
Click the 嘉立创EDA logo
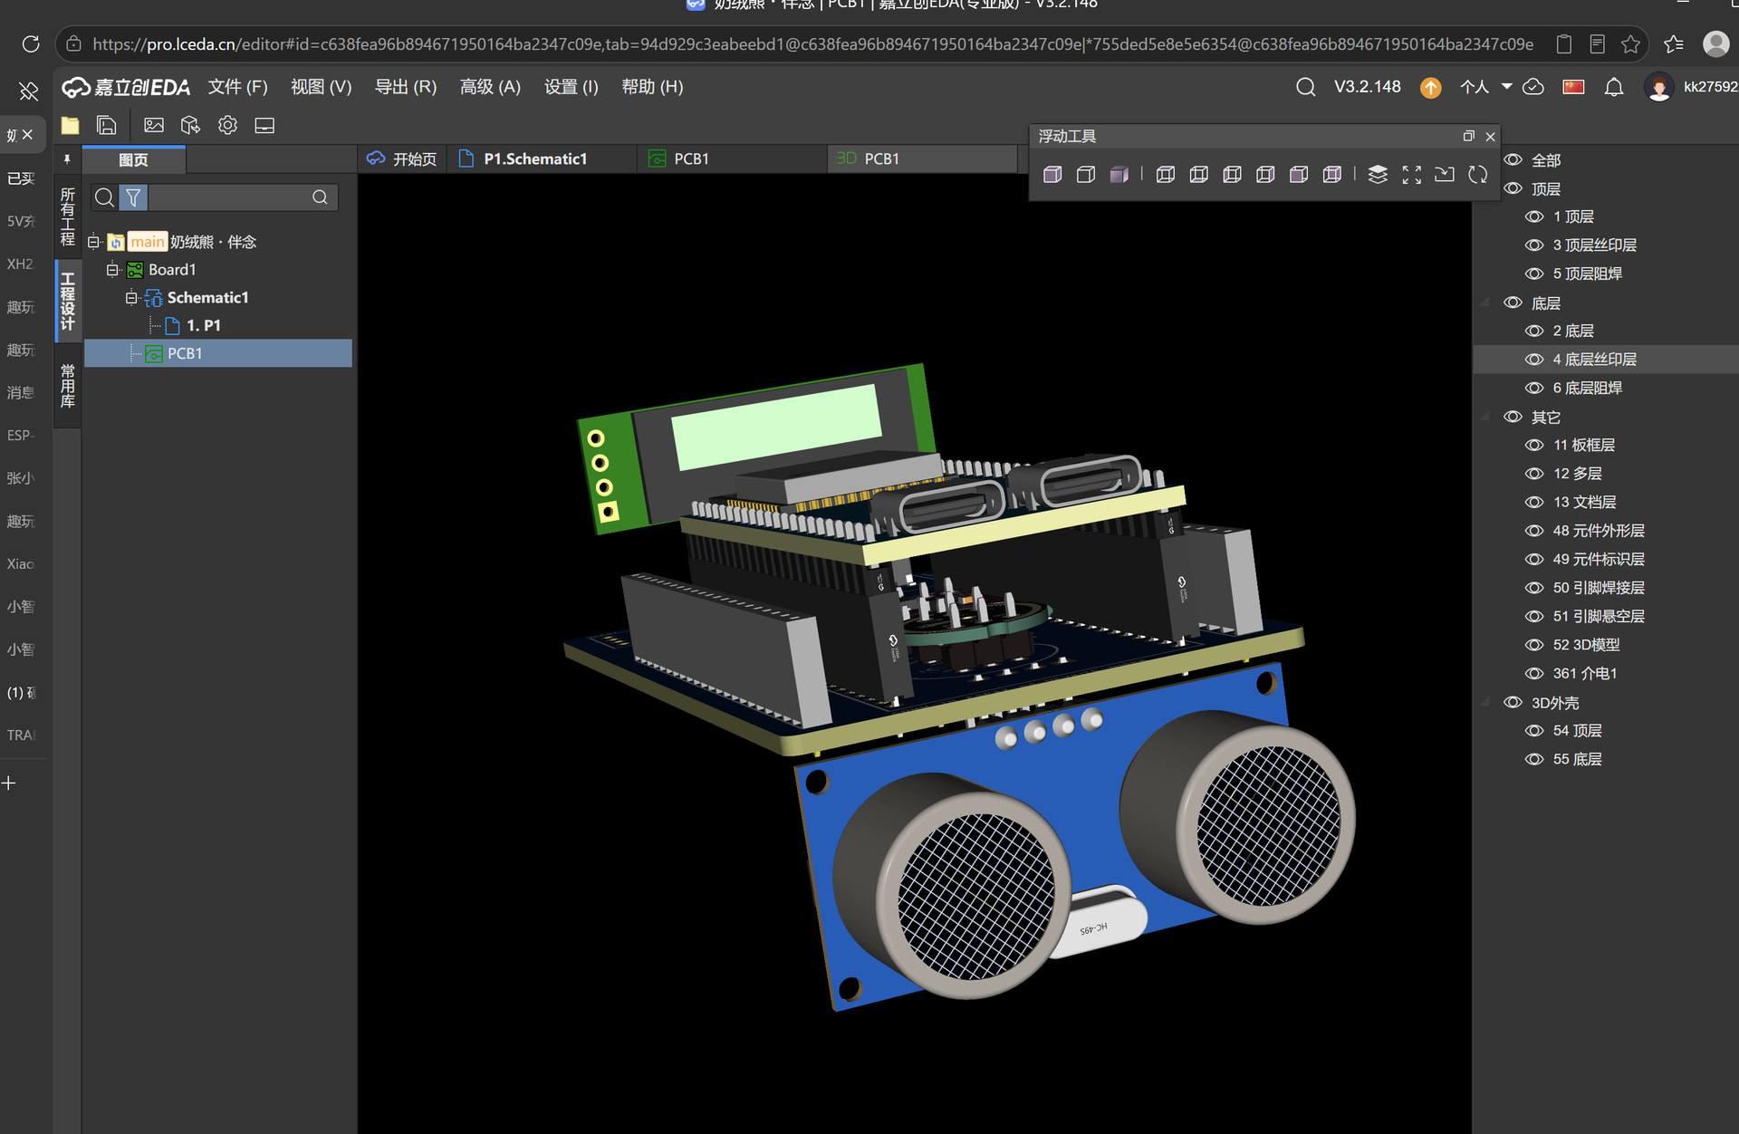126,87
